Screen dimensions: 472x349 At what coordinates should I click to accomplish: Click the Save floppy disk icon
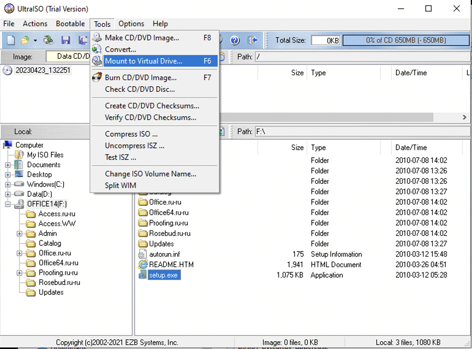66,40
